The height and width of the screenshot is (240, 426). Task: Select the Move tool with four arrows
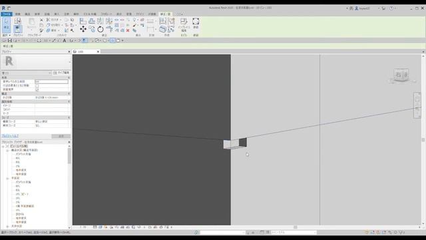tap(83, 29)
